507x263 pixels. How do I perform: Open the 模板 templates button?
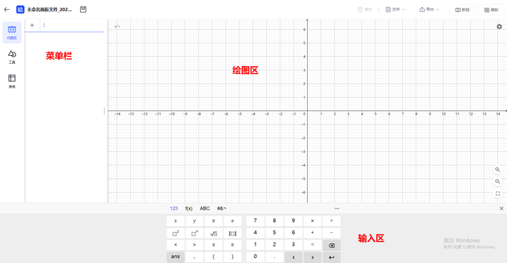(492, 10)
